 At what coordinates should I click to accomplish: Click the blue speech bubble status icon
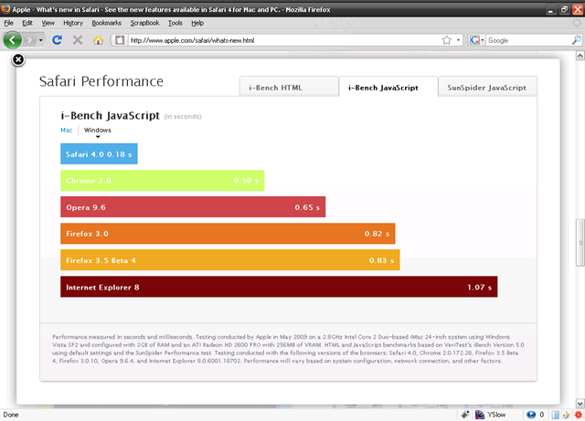pyautogui.click(x=531, y=415)
